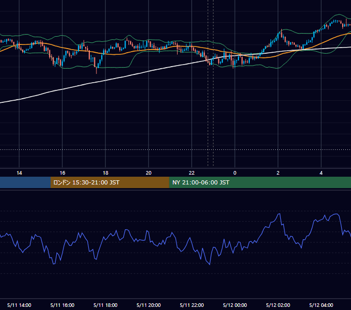Screen dimensions: 351x310
Task: Click the blue session bar before ロンドン
Action: pyautogui.click(x=25, y=182)
